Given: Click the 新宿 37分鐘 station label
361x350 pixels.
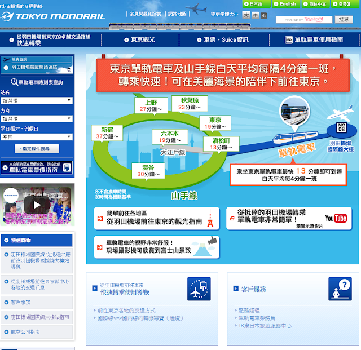Looking at the screenshot, I should click(x=107, y=133).
